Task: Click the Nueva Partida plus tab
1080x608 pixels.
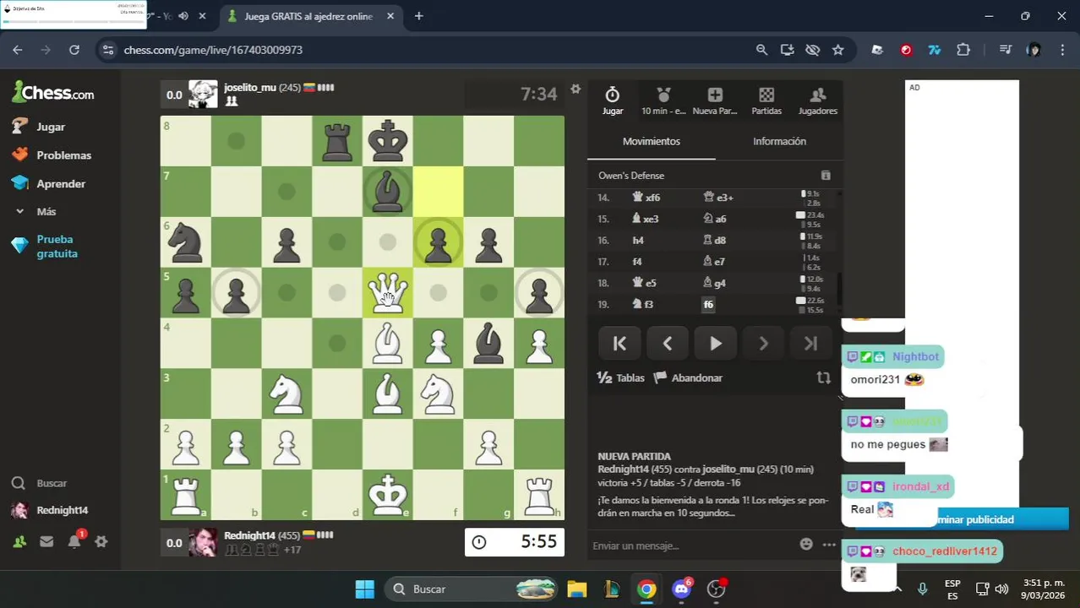Action: pos(715,100)
